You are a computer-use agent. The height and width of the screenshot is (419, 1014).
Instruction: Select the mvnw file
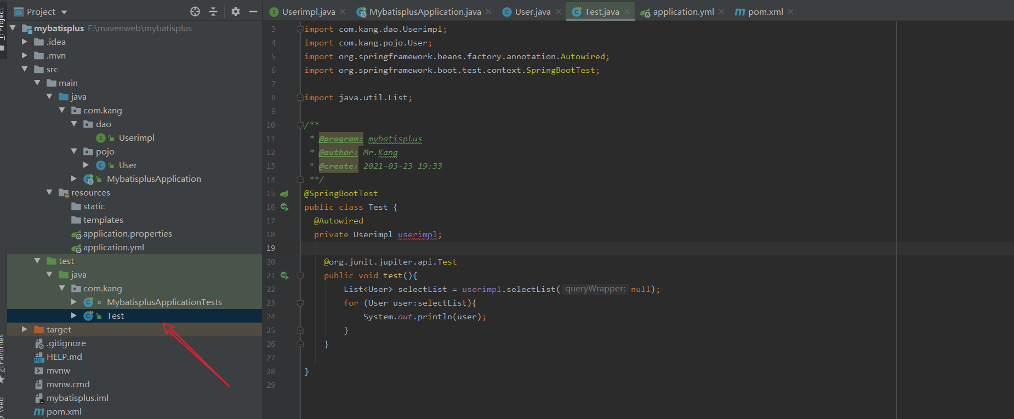coord(58,370)
